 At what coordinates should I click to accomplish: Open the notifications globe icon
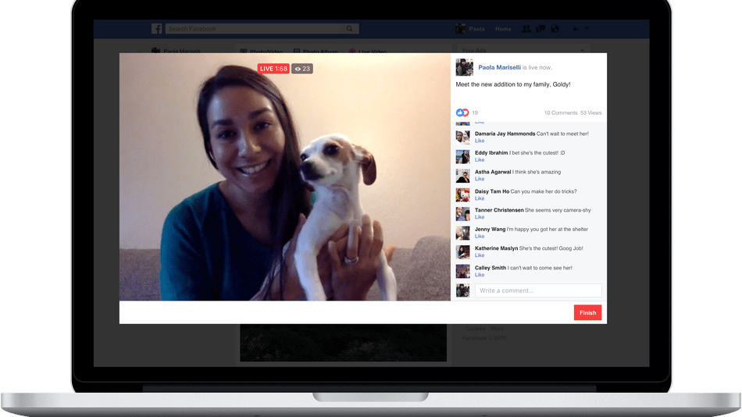(x=555, y=29)
